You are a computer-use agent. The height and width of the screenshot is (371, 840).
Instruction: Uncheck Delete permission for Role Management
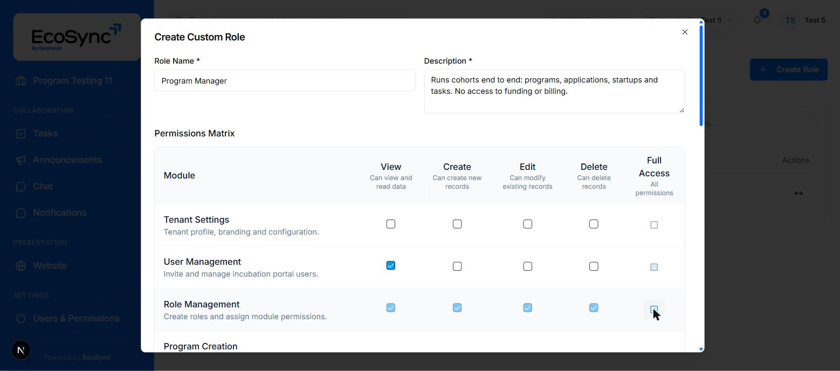click(594, 308)
